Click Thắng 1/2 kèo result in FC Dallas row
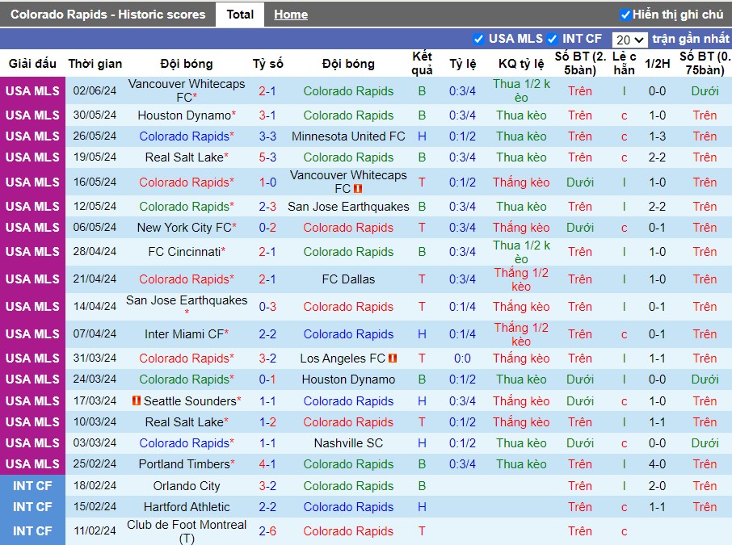The width and height of the screenshot is (732, 545). coord(521,279)
